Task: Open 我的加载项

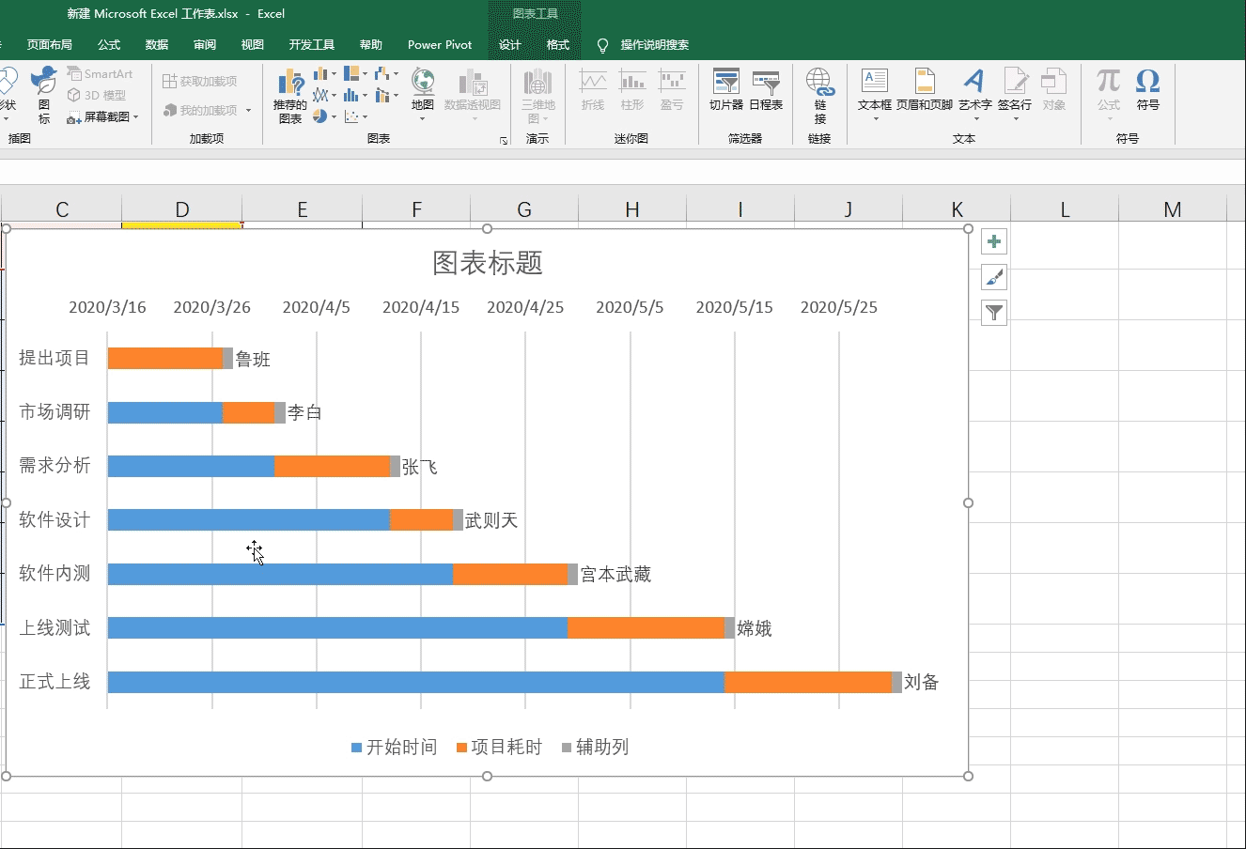Action: pyautogui.click(x=200, y=110)
